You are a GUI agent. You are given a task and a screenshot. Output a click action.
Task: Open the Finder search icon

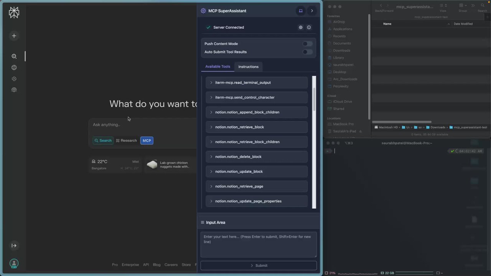pos(483,5)
